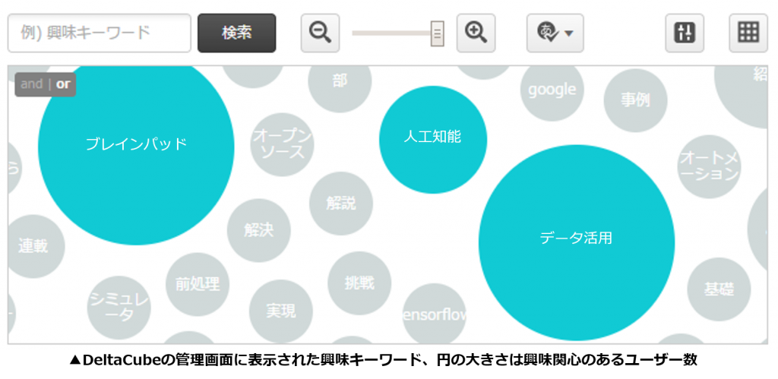Select the 人工知能 keyword bubble
778x379 pixels.
(x=432, y=138)
